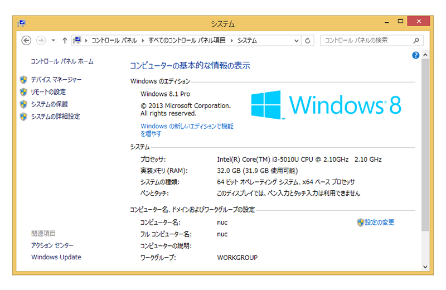Click the Intel(R) Core(TM) i3-5010U processor value
Screen dimensions: 446x290
click(x=299, y=159)
